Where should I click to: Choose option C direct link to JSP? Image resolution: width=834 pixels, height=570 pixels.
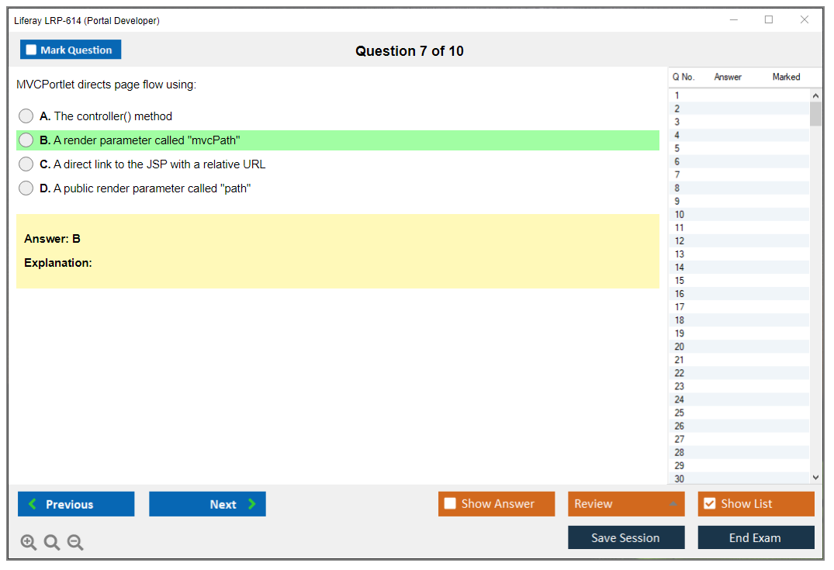(x=26, y=164)
